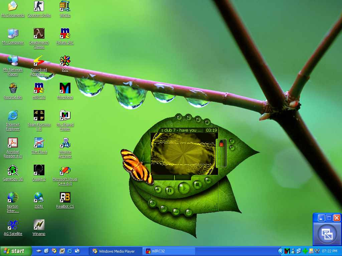
Task: Expand hidden tray icons with the arrow
Action: (281, 251)
